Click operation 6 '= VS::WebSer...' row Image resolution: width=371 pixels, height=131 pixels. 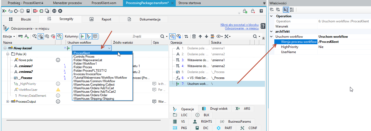click(x=217, y=78)
